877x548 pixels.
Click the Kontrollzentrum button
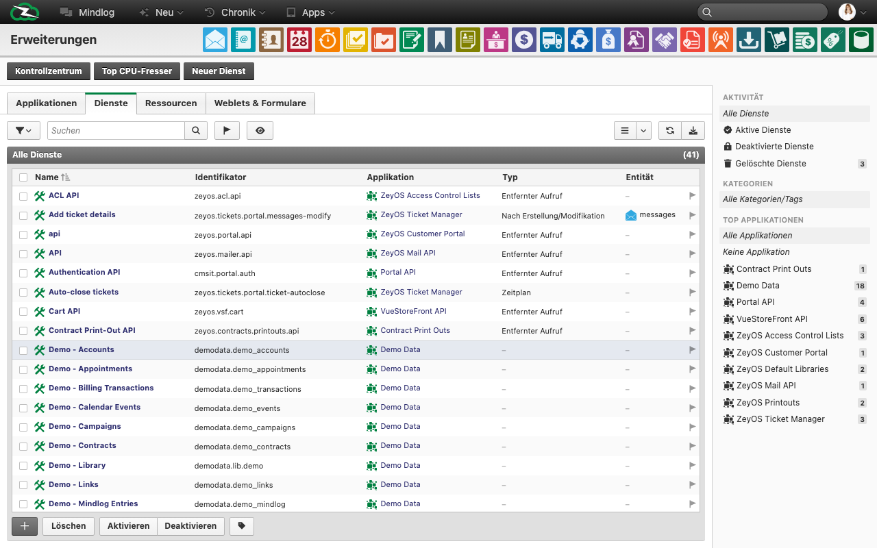click(49, 71)
